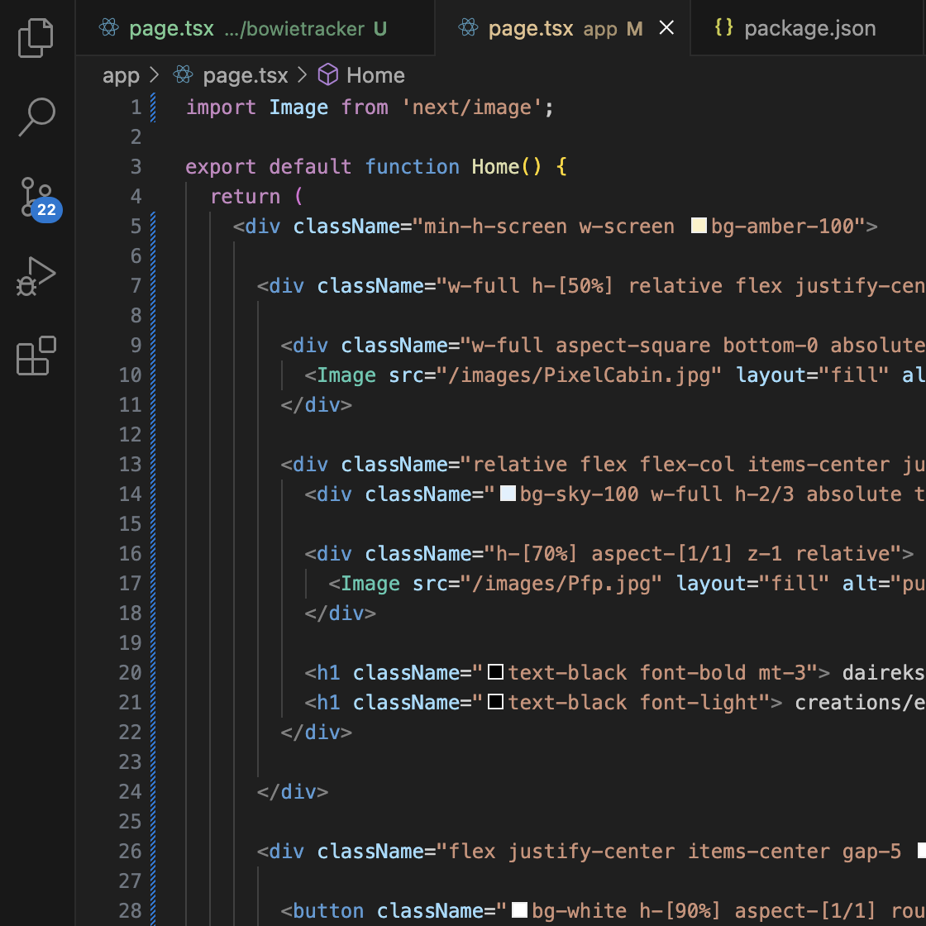This screenshot has height=926, width=926.
Task: Open Source Control with 22 changes badge
Action: (x=41, y=198)
